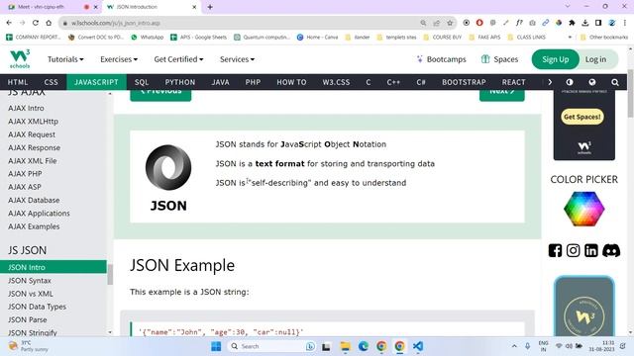Viewport: 634px width, 356px height.
Task: Select the JAVASCRIPT tab
Action: 96,82
